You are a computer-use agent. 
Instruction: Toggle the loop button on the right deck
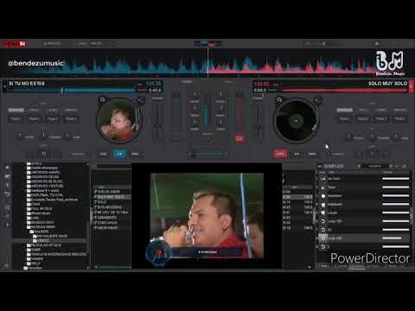tap(373, 155)
